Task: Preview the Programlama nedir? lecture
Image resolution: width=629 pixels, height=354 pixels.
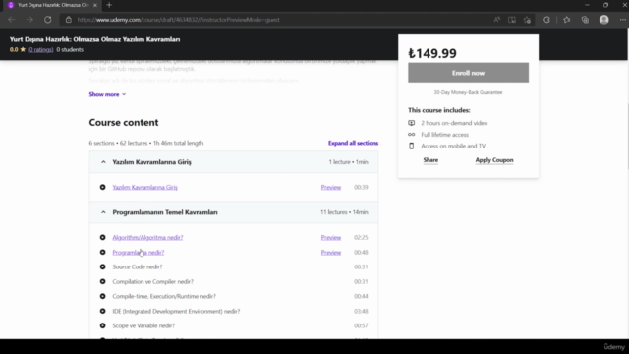Action: click(x=331, y=252)
